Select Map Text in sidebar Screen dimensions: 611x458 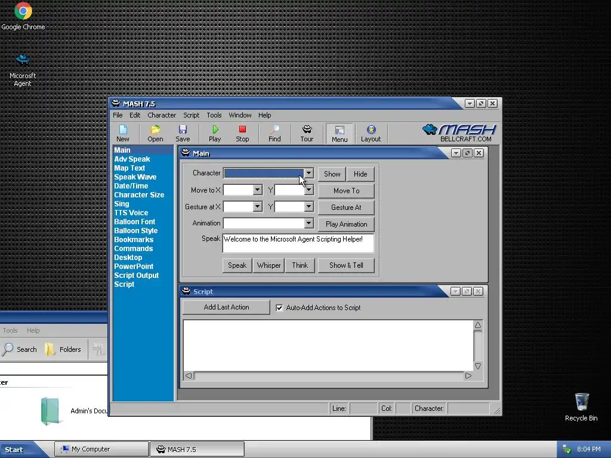[x=129, y=168]
